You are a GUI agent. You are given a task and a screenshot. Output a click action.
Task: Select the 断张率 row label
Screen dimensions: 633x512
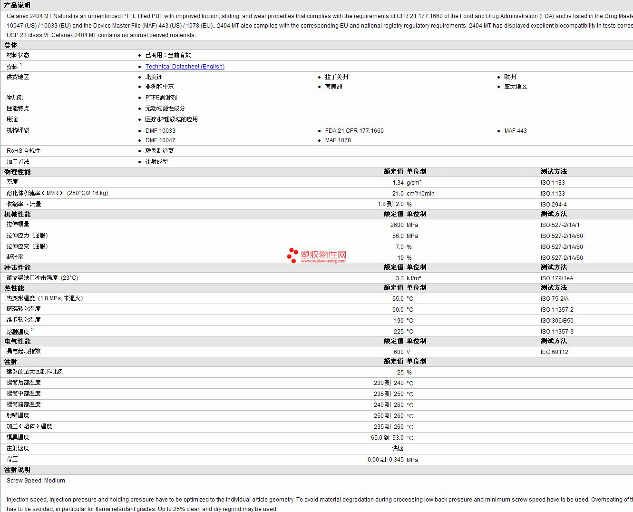15,257
